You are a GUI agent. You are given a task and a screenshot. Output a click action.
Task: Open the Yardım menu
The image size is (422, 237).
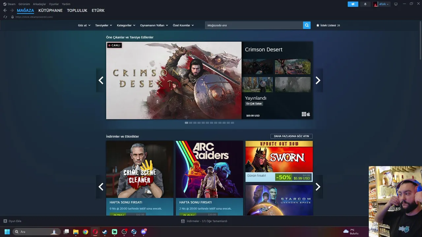(66, 4)
